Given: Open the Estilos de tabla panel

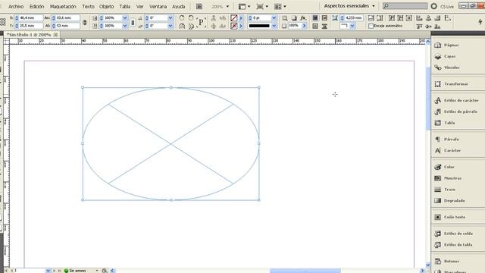Looking at the screenshot, I should click(453, 245).
